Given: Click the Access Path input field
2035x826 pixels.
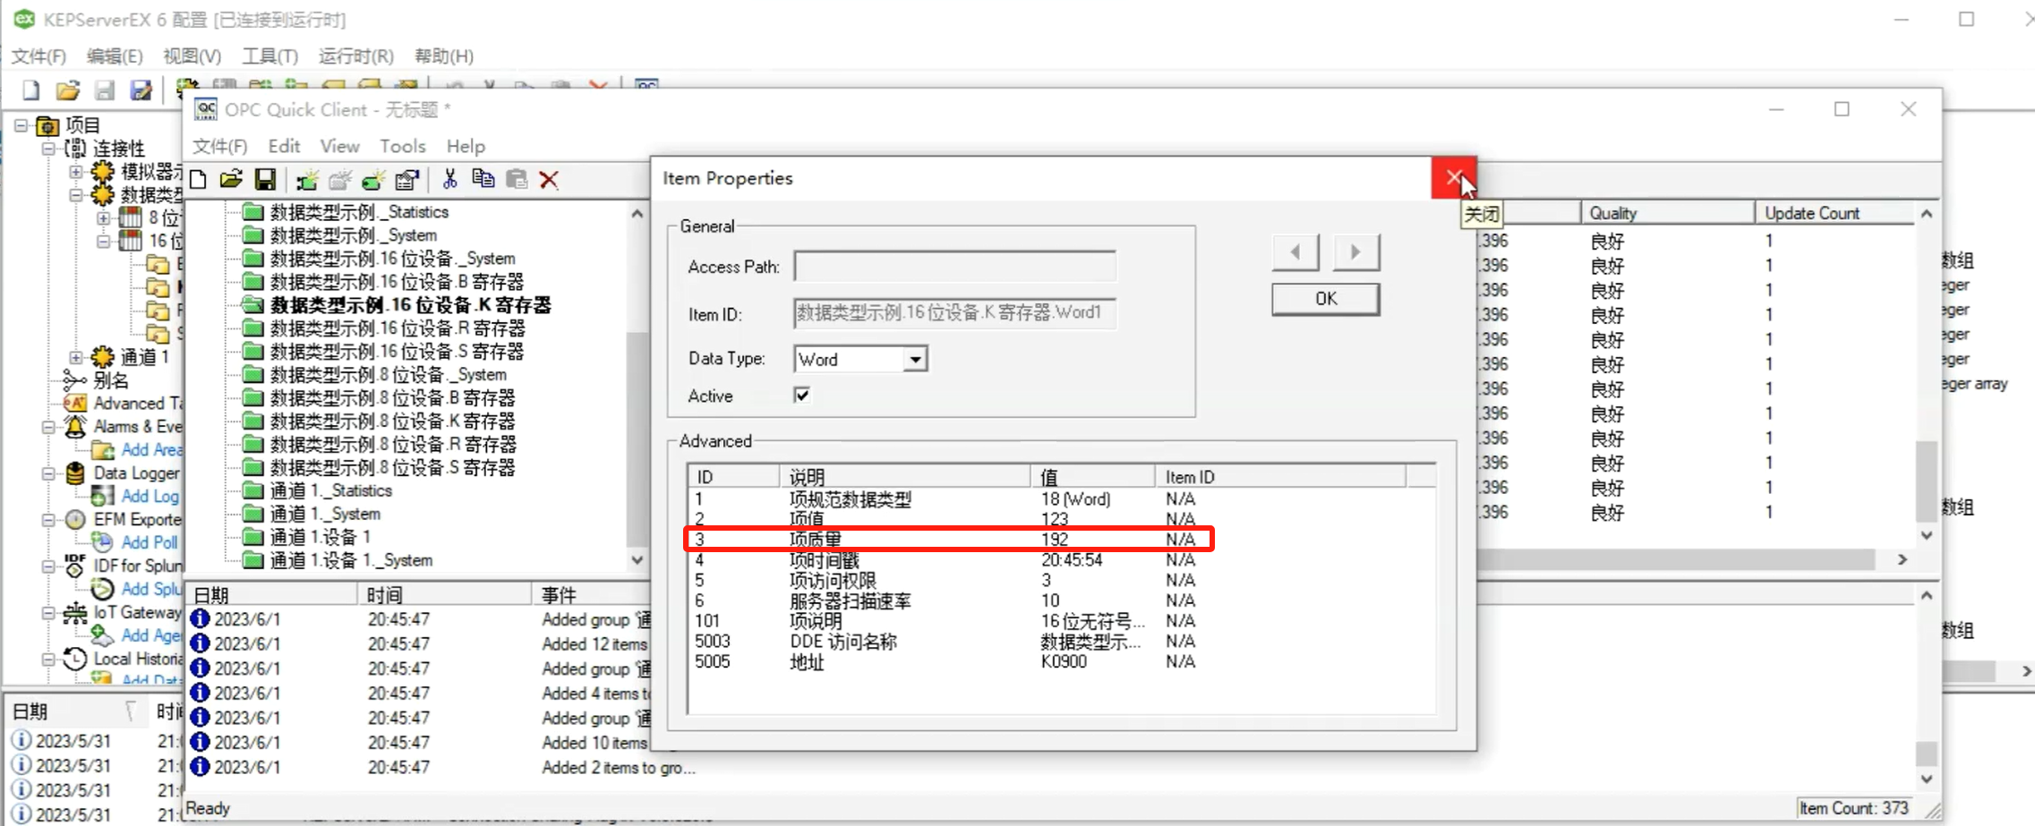Looking at the screenshot, I should click(x=954, y=267).
